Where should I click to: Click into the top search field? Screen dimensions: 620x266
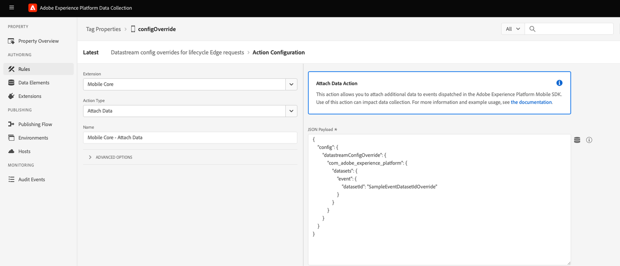pos(569,29)
